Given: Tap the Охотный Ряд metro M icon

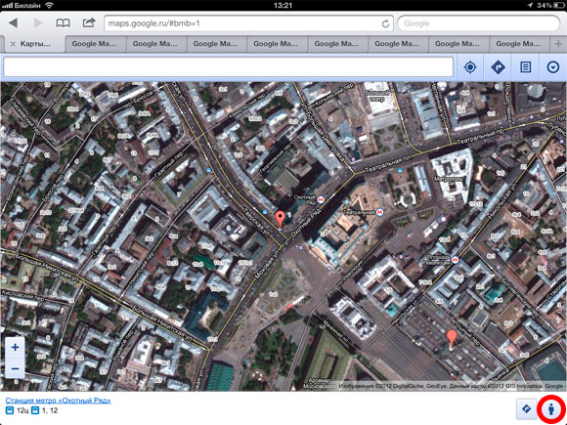Looking at the screenshot, I should point(321,199).
